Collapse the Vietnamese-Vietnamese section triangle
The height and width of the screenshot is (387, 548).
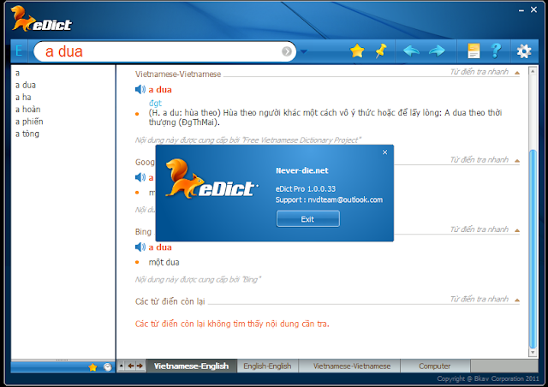point(517,73)
